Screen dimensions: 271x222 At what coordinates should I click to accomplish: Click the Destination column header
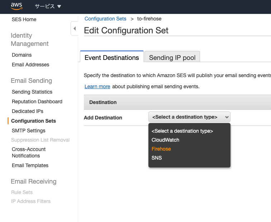tap(103, 102)
